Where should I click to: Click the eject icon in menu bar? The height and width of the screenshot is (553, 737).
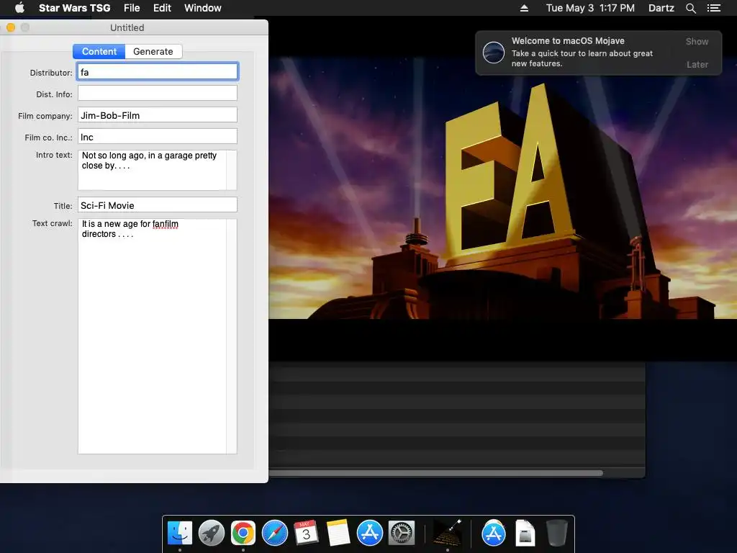(524, 8)
